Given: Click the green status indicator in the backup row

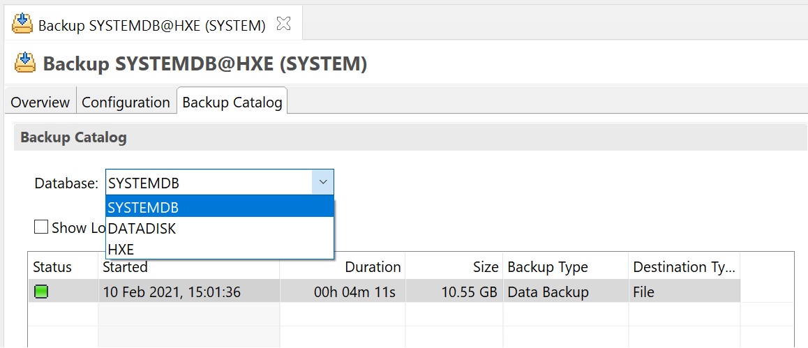Looking at the screenshot, I should [41, 292].
